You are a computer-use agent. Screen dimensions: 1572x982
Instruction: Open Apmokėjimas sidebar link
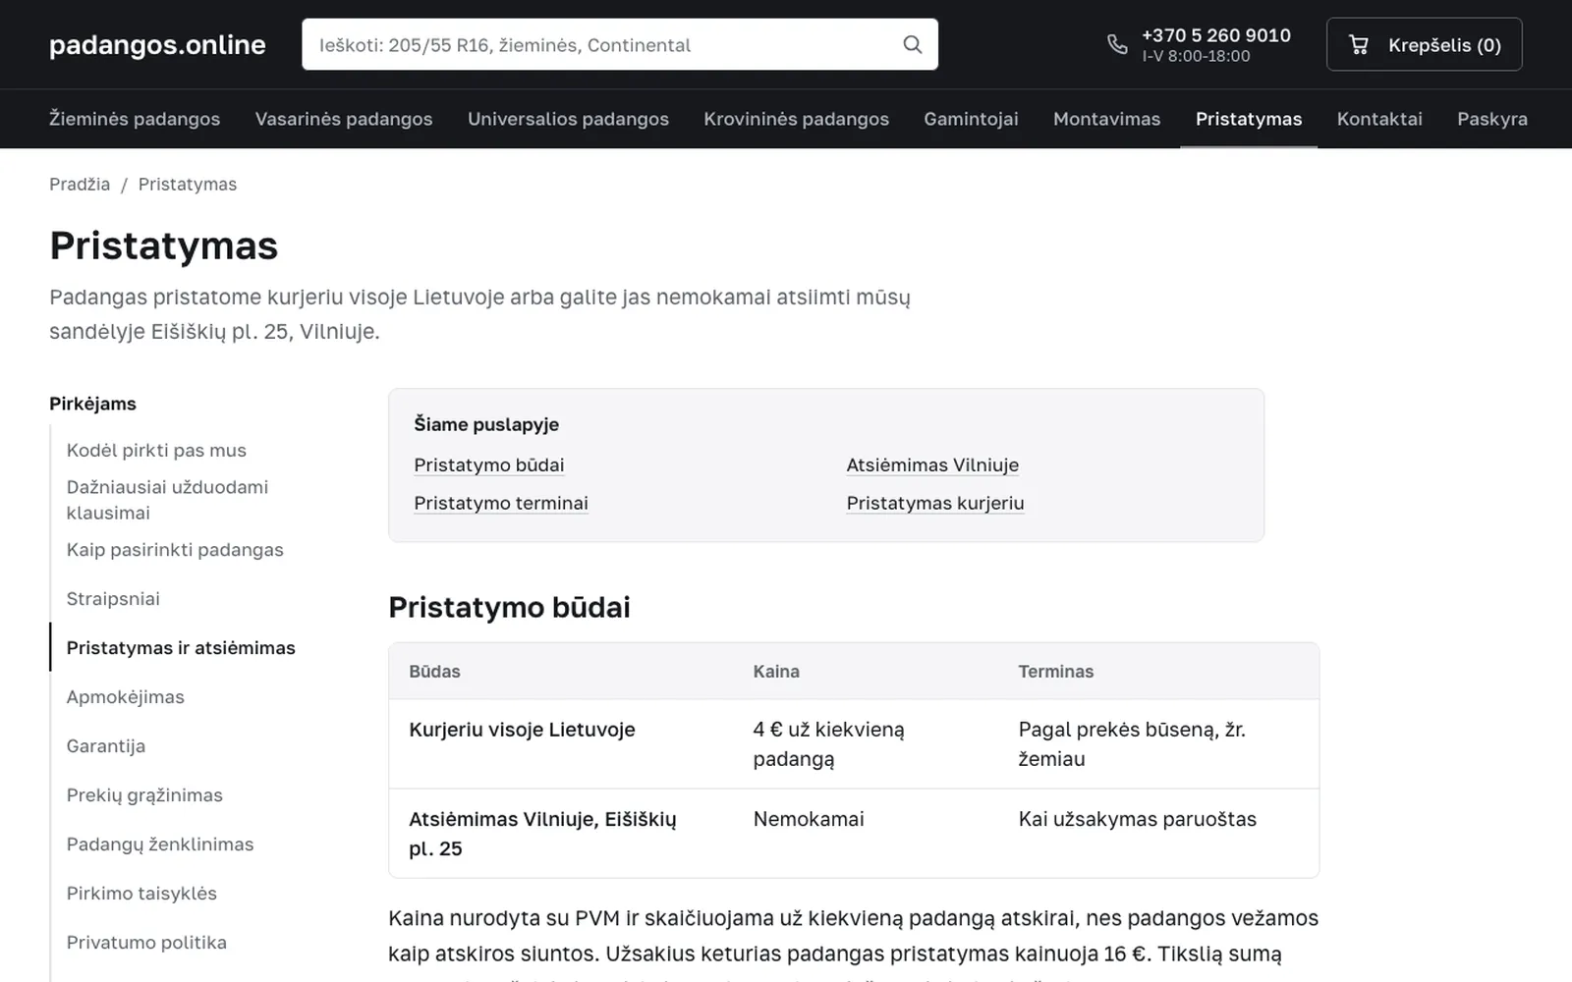(x=125, y=697)
